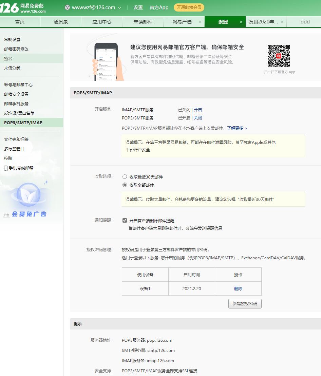Image resolution: width=321 pixels, height=376 pixels.
Task: Open 反垃圾/黑白名单 in the sidebar
Action: coord(19,113)
